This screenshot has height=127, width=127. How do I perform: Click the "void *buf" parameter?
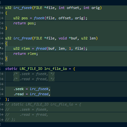click(x=68, y=38)
